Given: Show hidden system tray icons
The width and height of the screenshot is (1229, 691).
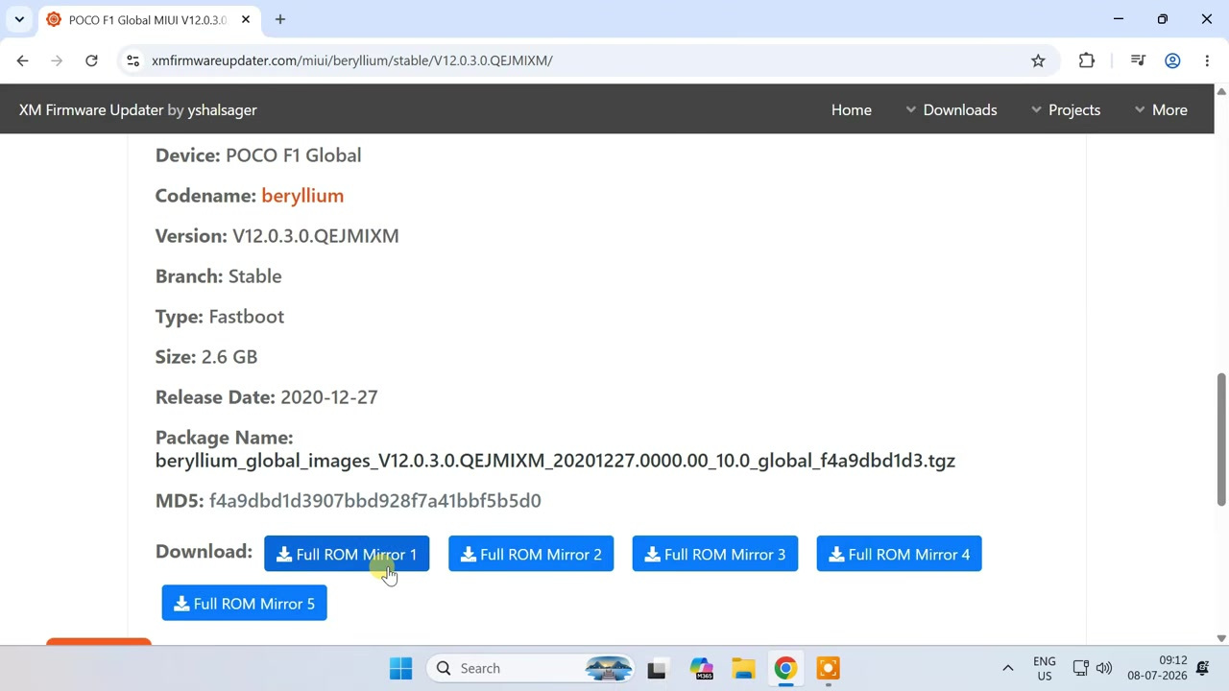Looking at the screenshot, I should (x=1007, y=668).
